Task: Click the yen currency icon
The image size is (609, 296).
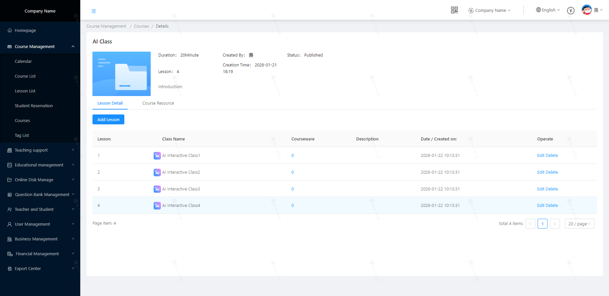Action: (x=571, y=11)
